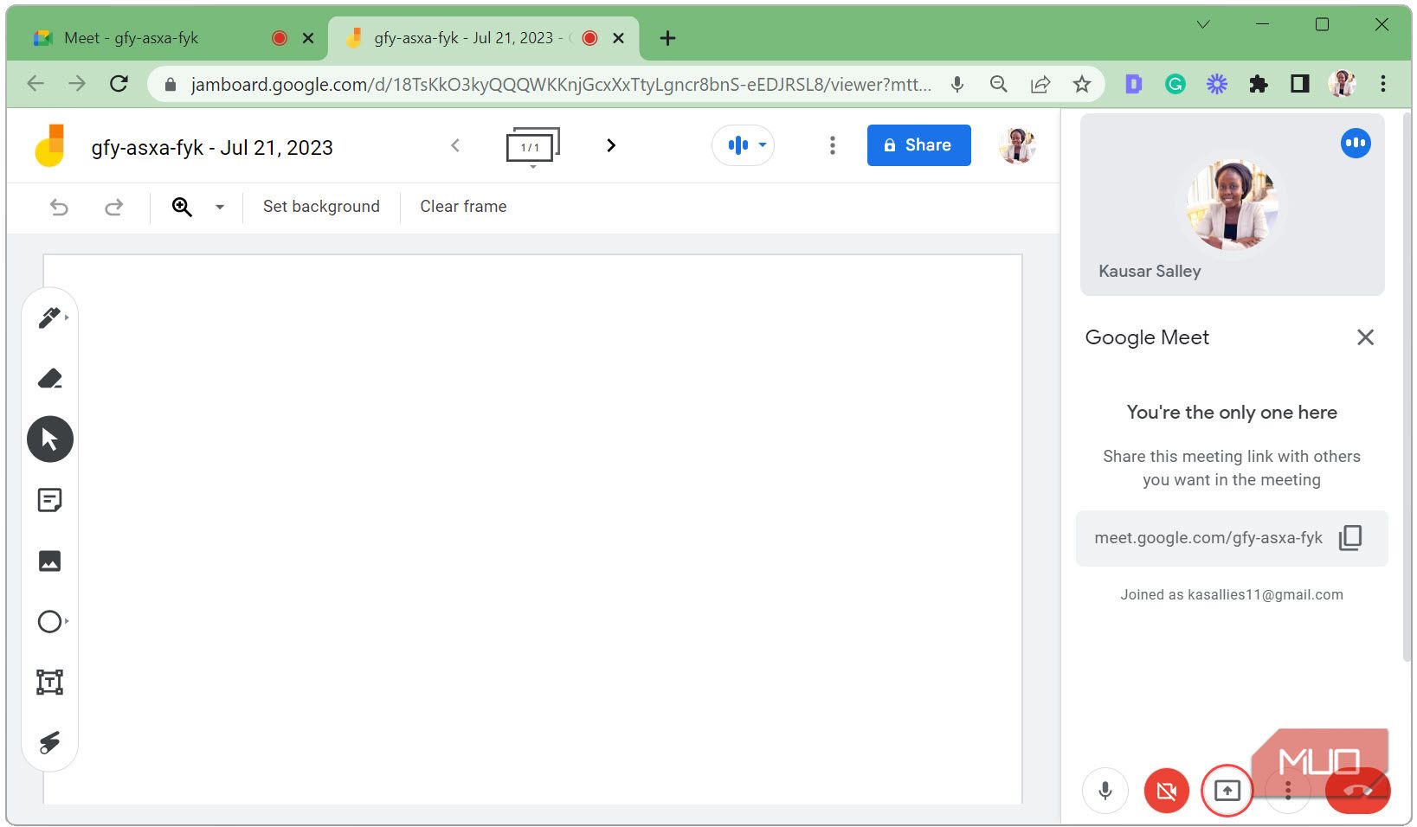Open Jamboard's three-dot options menu
1417x827 pixels.
coord(832,144)
